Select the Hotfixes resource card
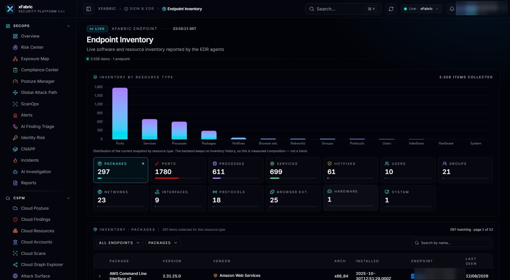This screenshot has width=510, height=280. tap(351, 170)
